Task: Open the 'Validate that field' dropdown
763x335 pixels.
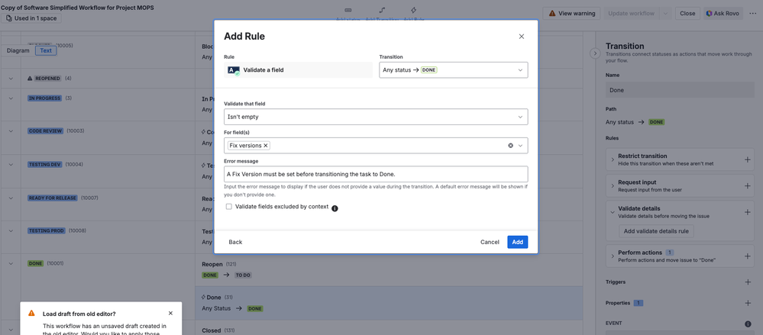Action: (376, 117)
